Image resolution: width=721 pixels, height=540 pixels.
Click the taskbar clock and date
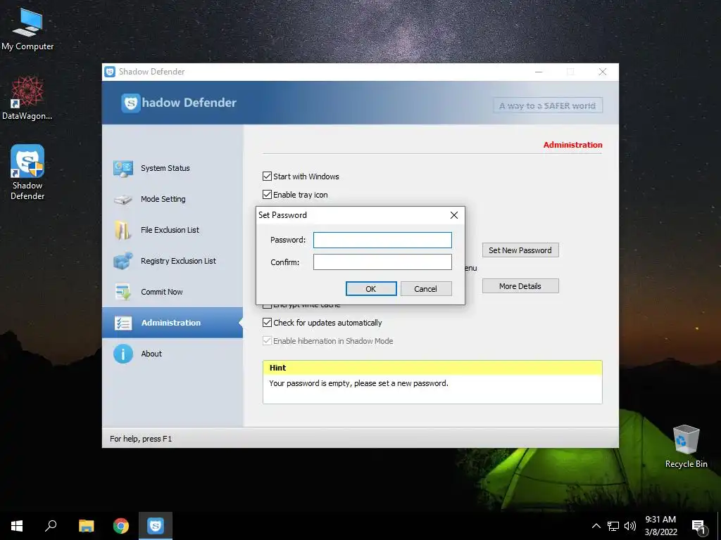click(660, 526)
